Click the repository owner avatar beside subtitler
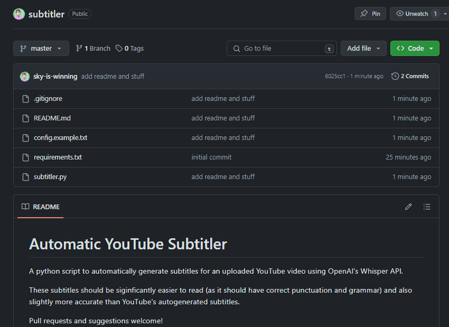 tap(19, 14)
